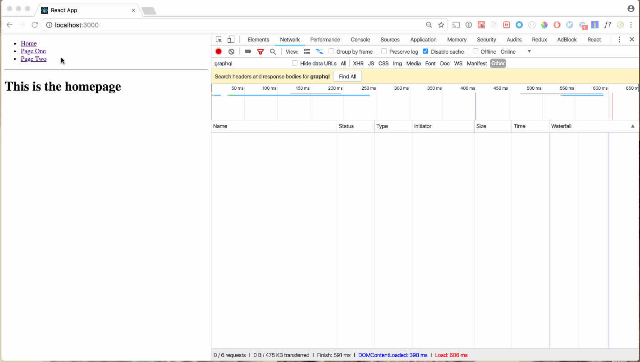Open network search magnifier icon

point(273,51)
